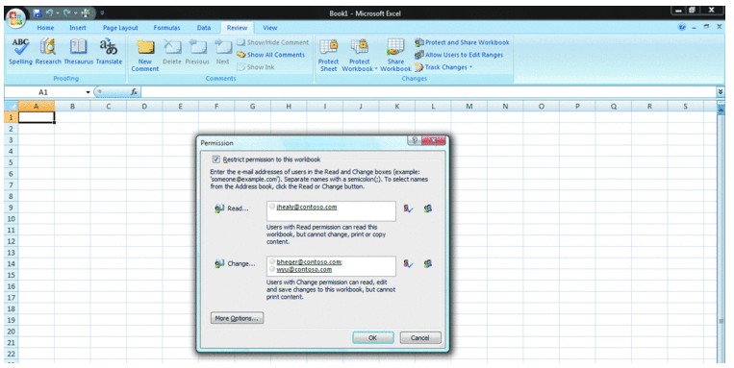This screenshot has height=368, width=734.
Task: Check names icon beside Read box
Action: (x=408, y=209)
